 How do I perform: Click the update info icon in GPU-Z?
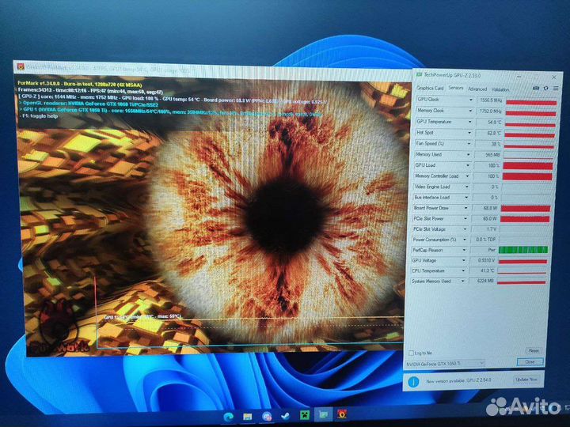pyautogui.click(x=414, y=382)
